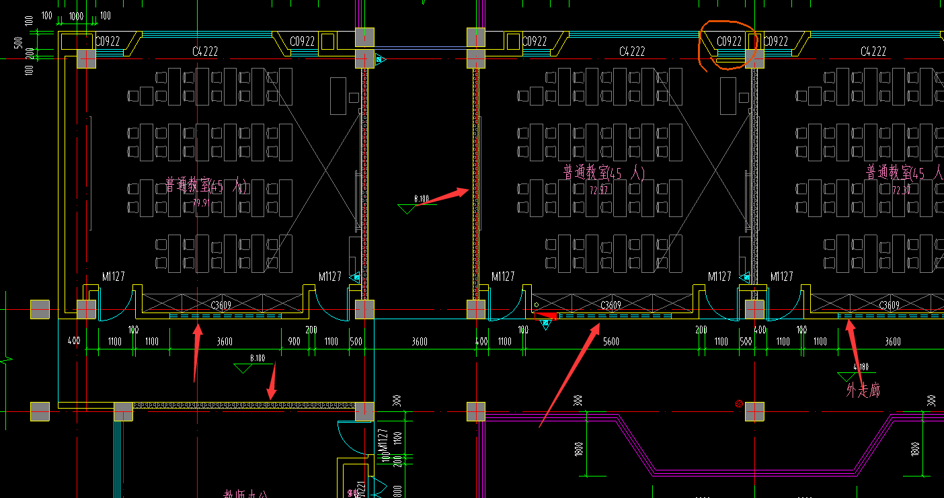This screenshot has width=944, height=498.
Task: Click the "5600" dimension text
Action: [611, 341]
